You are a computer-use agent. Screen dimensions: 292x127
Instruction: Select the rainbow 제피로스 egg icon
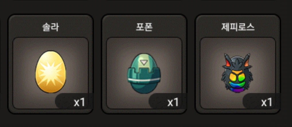237,73
